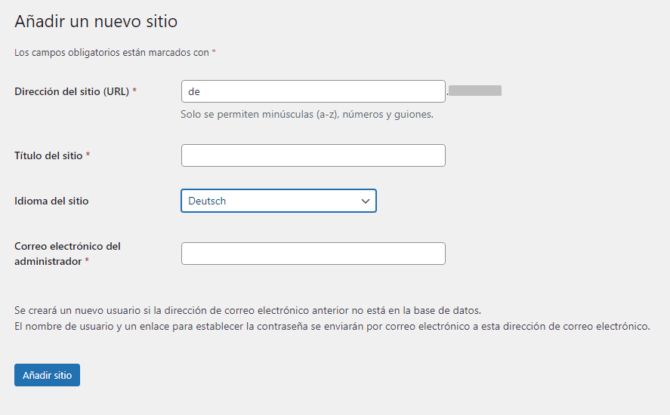Image resolution: width=670 pixels, height=415 pixels.
Task: Click red asterisk after "administrador" label
Action: click(x=87, y=261)
